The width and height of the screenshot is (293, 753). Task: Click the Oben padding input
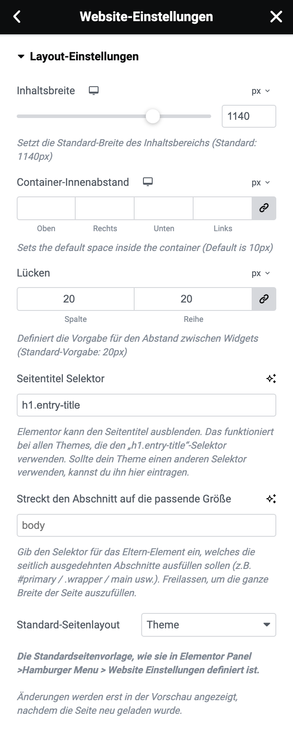coord(46,208)
